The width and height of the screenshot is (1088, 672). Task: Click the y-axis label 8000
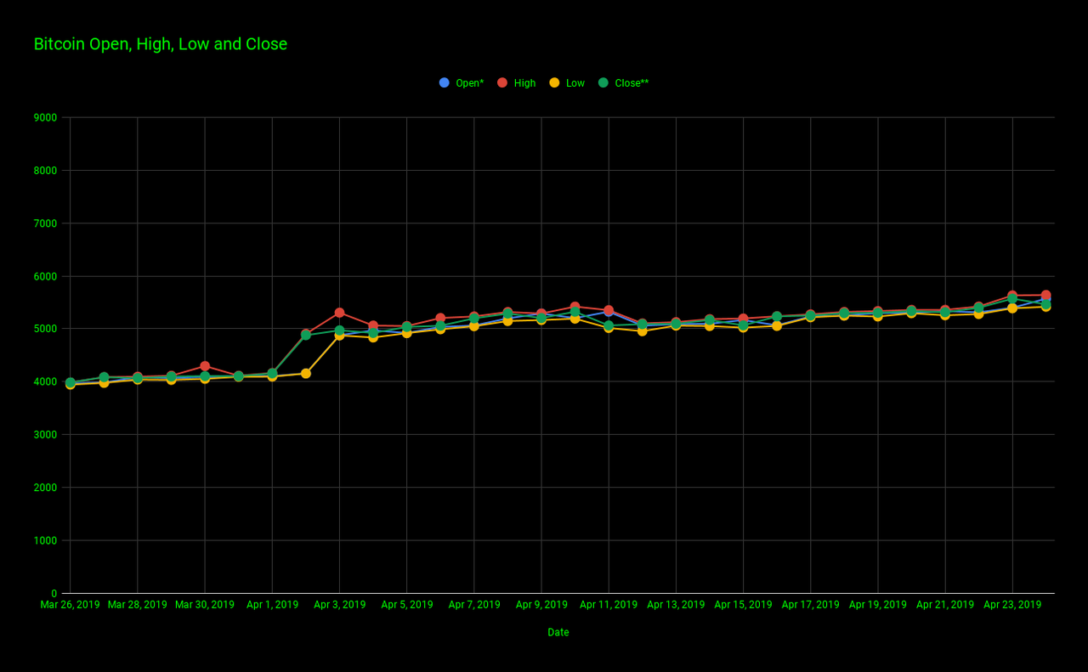(46, 171)
